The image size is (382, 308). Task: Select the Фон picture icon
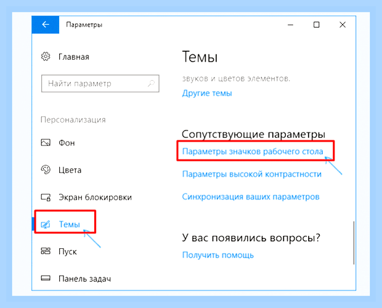pyautogui.click(x=46, y=142)
